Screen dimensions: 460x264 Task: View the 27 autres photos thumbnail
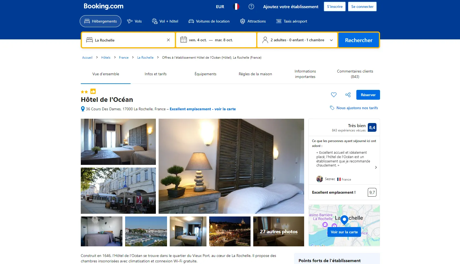[279, 231]
